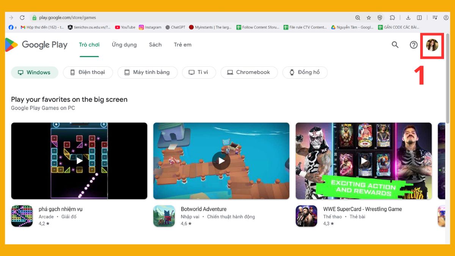Open the tienichsv.ou.edu.vn bookmark
Viewport: 455px width, 256px height.
89,27
